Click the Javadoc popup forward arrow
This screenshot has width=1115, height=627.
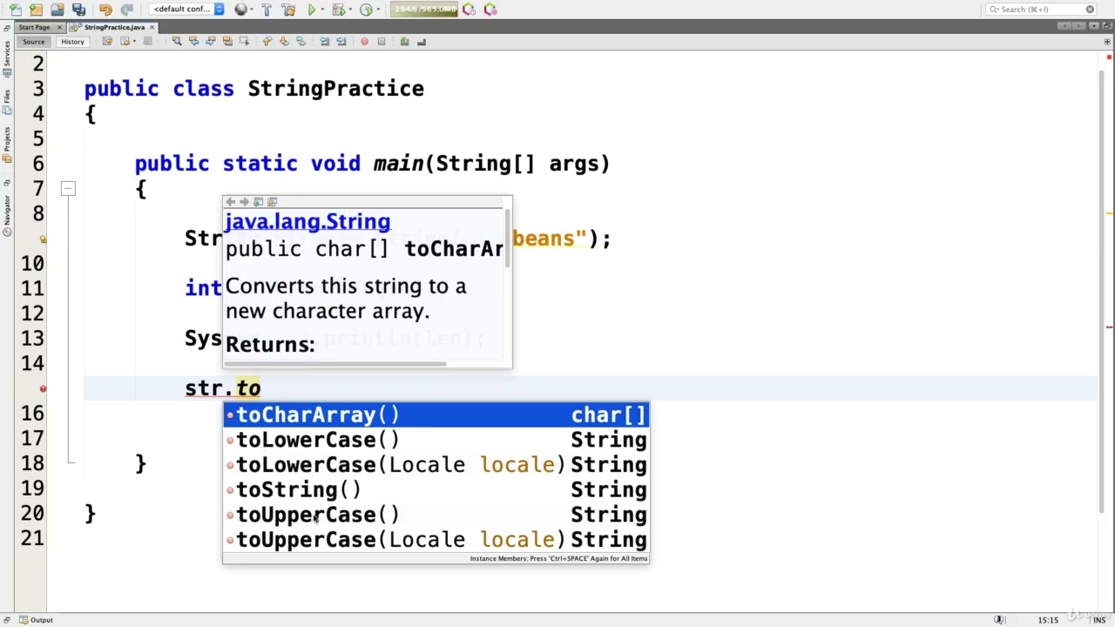[244, 202]
